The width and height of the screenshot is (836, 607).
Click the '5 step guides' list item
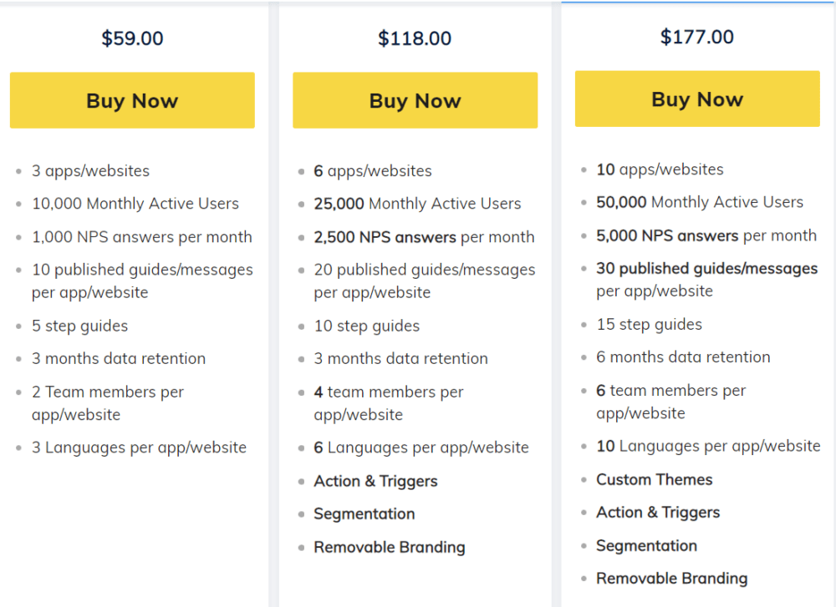[x=80, y=326]
